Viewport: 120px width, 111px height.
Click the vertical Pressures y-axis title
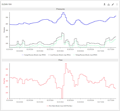[x=4, y=30]
